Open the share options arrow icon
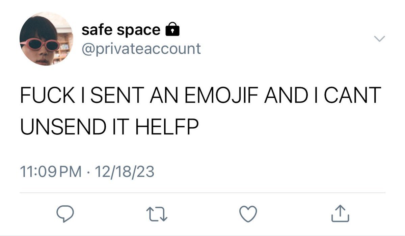This screenshot has width=405, height=236. click(341, 214)
